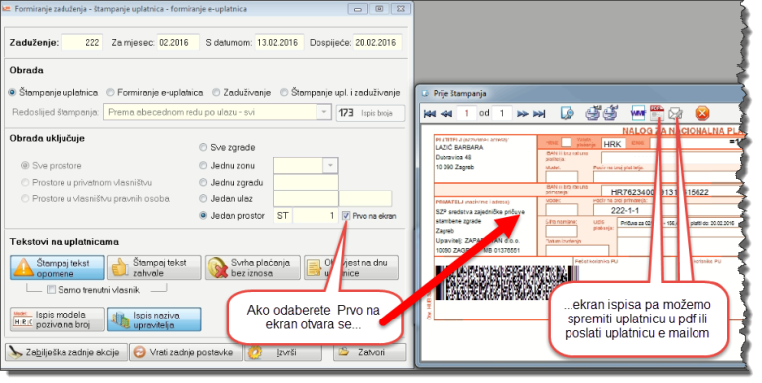Click Ispis naziva upravitelja button
This screenshot has height=383, width=762.
coord(155,319)
